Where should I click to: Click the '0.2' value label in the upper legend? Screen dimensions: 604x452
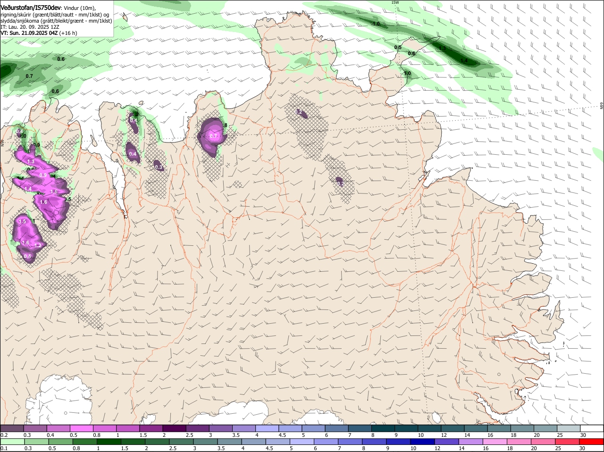point(4,435)
